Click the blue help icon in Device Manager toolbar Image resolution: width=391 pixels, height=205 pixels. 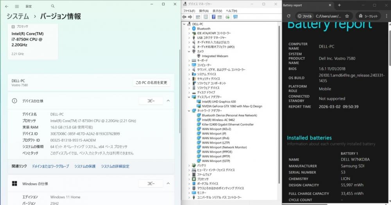pos(214,17)
